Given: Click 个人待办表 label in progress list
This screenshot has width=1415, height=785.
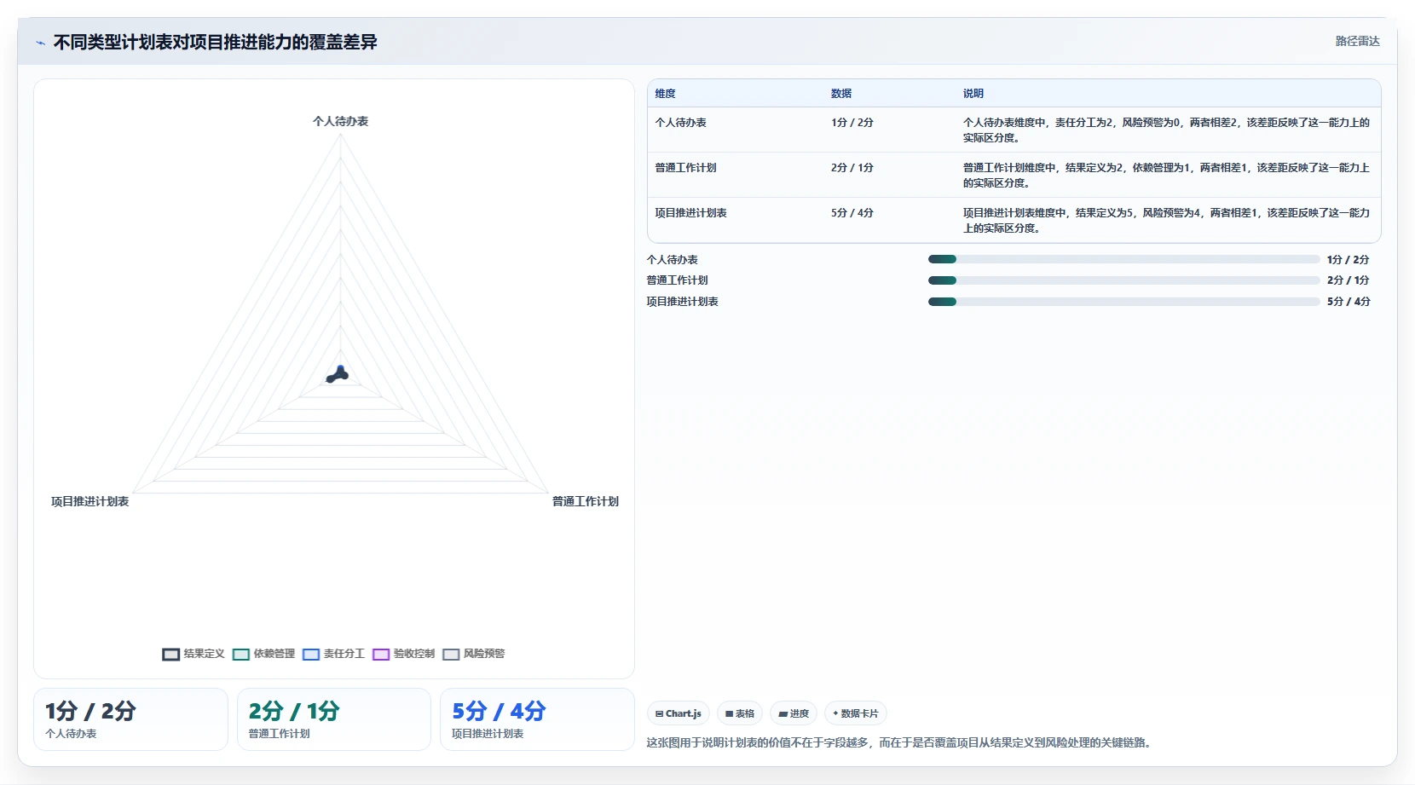Looking at the screenshot, I should tap(673, 260).
